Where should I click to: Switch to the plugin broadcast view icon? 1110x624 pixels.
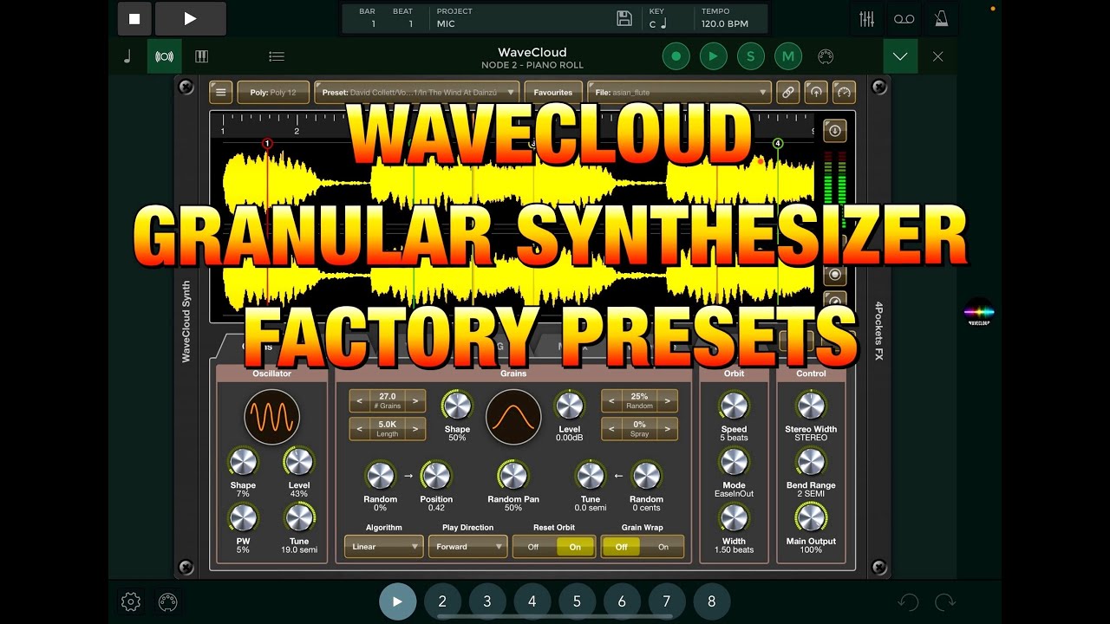pos(164,56)
